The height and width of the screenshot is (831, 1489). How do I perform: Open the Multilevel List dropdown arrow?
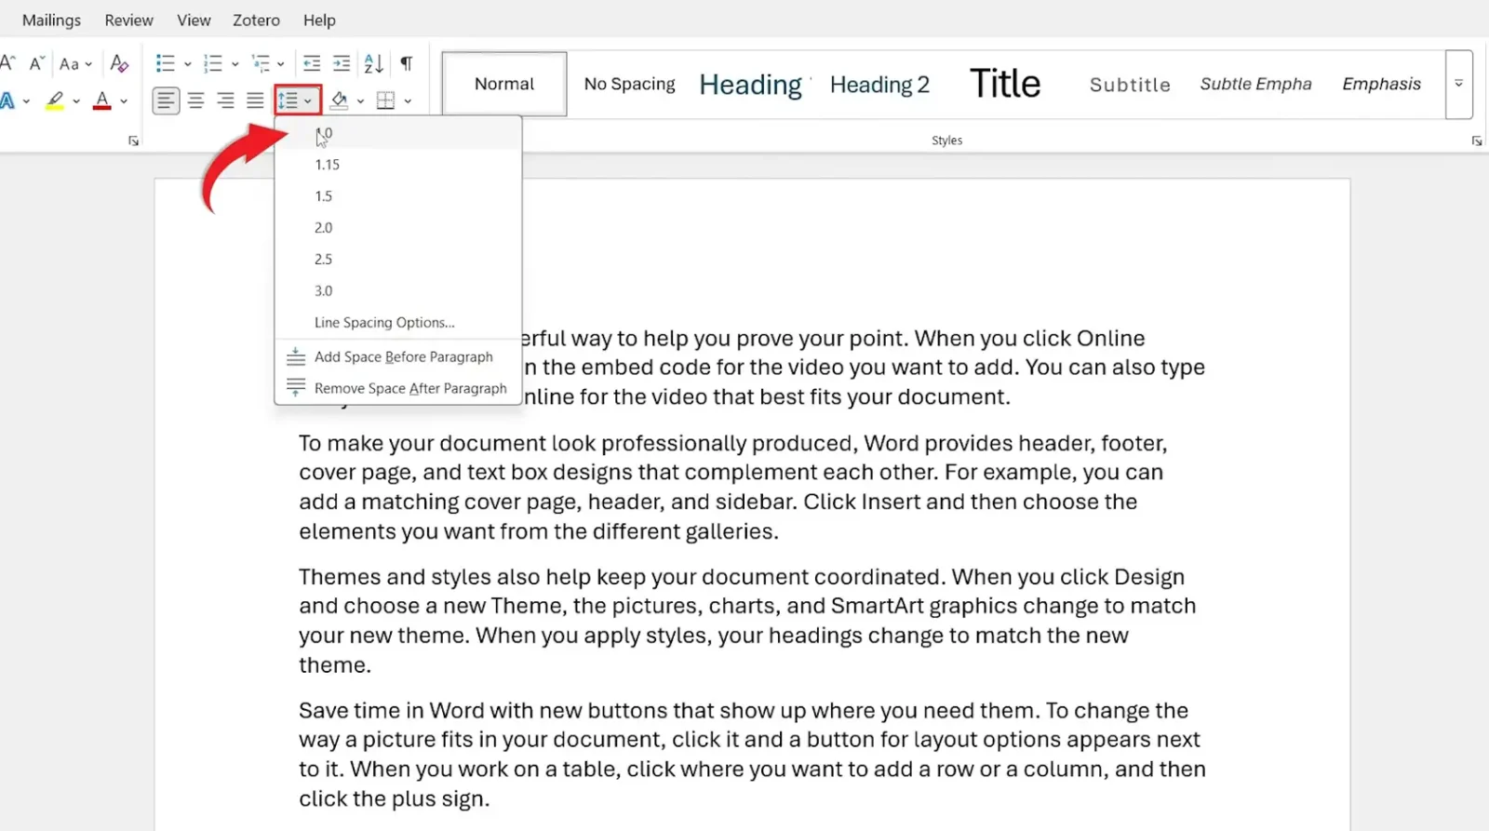(280, 64)
